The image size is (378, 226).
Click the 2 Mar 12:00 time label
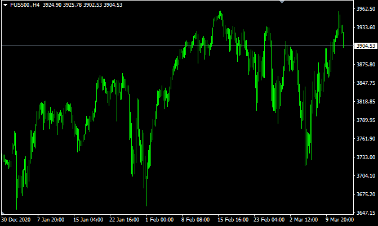(304, 219)
